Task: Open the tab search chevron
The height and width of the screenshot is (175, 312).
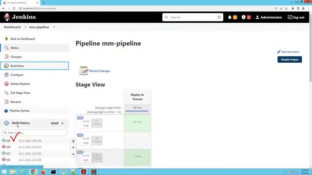Action: (292, 2)
